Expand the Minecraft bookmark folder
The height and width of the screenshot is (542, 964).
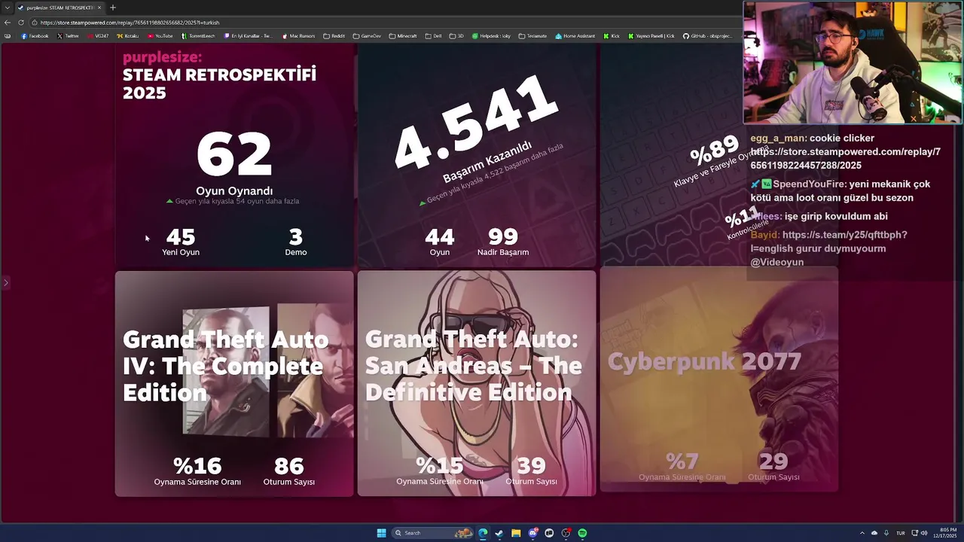click(403, 36)
